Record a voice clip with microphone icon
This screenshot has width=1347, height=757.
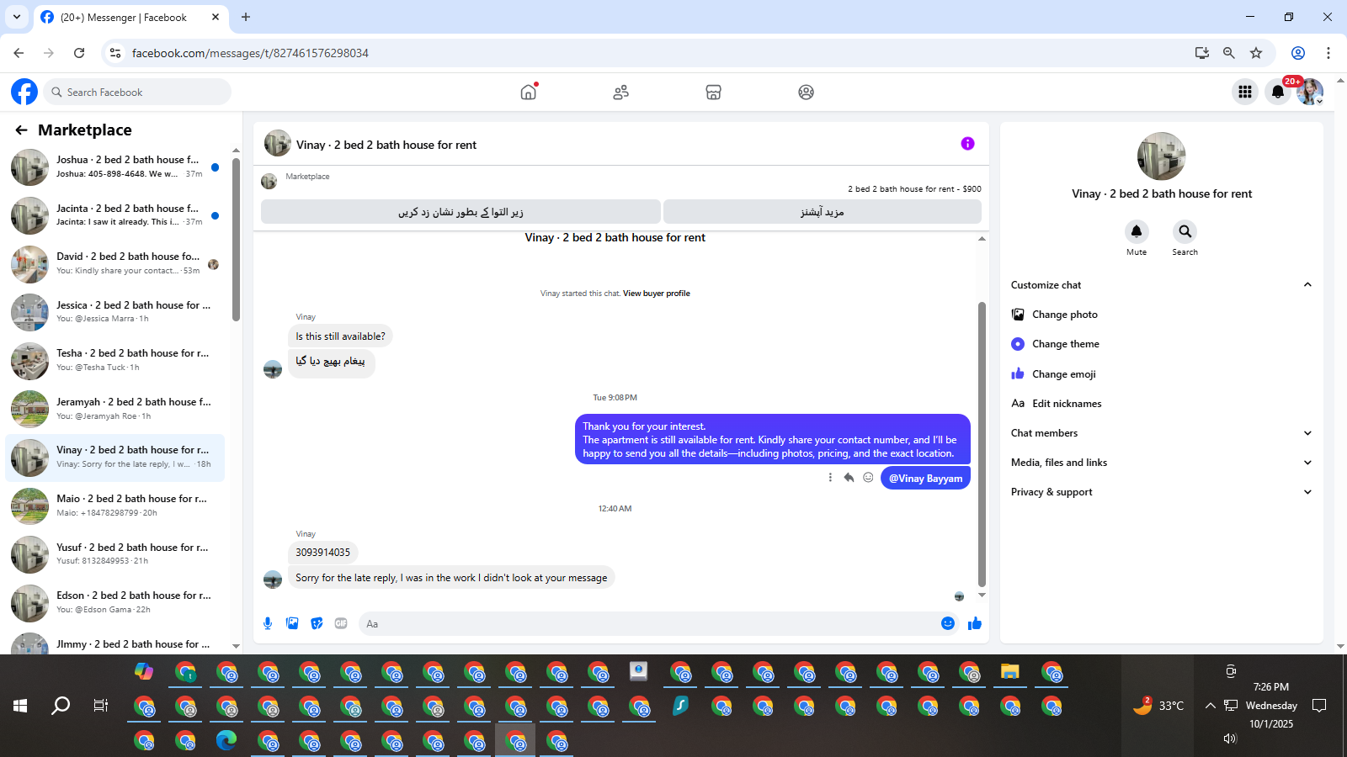coord(268,623)
